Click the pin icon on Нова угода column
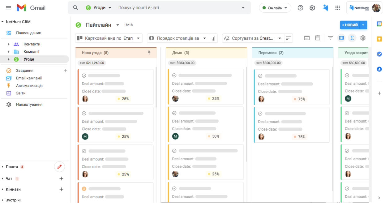385x203 pixels. coord(149,53)
